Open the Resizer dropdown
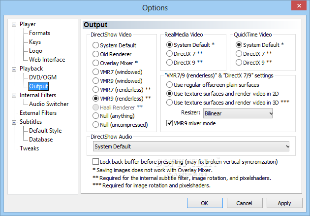The height and width of the screenshot is (216, 310). (x=238, y=113)
